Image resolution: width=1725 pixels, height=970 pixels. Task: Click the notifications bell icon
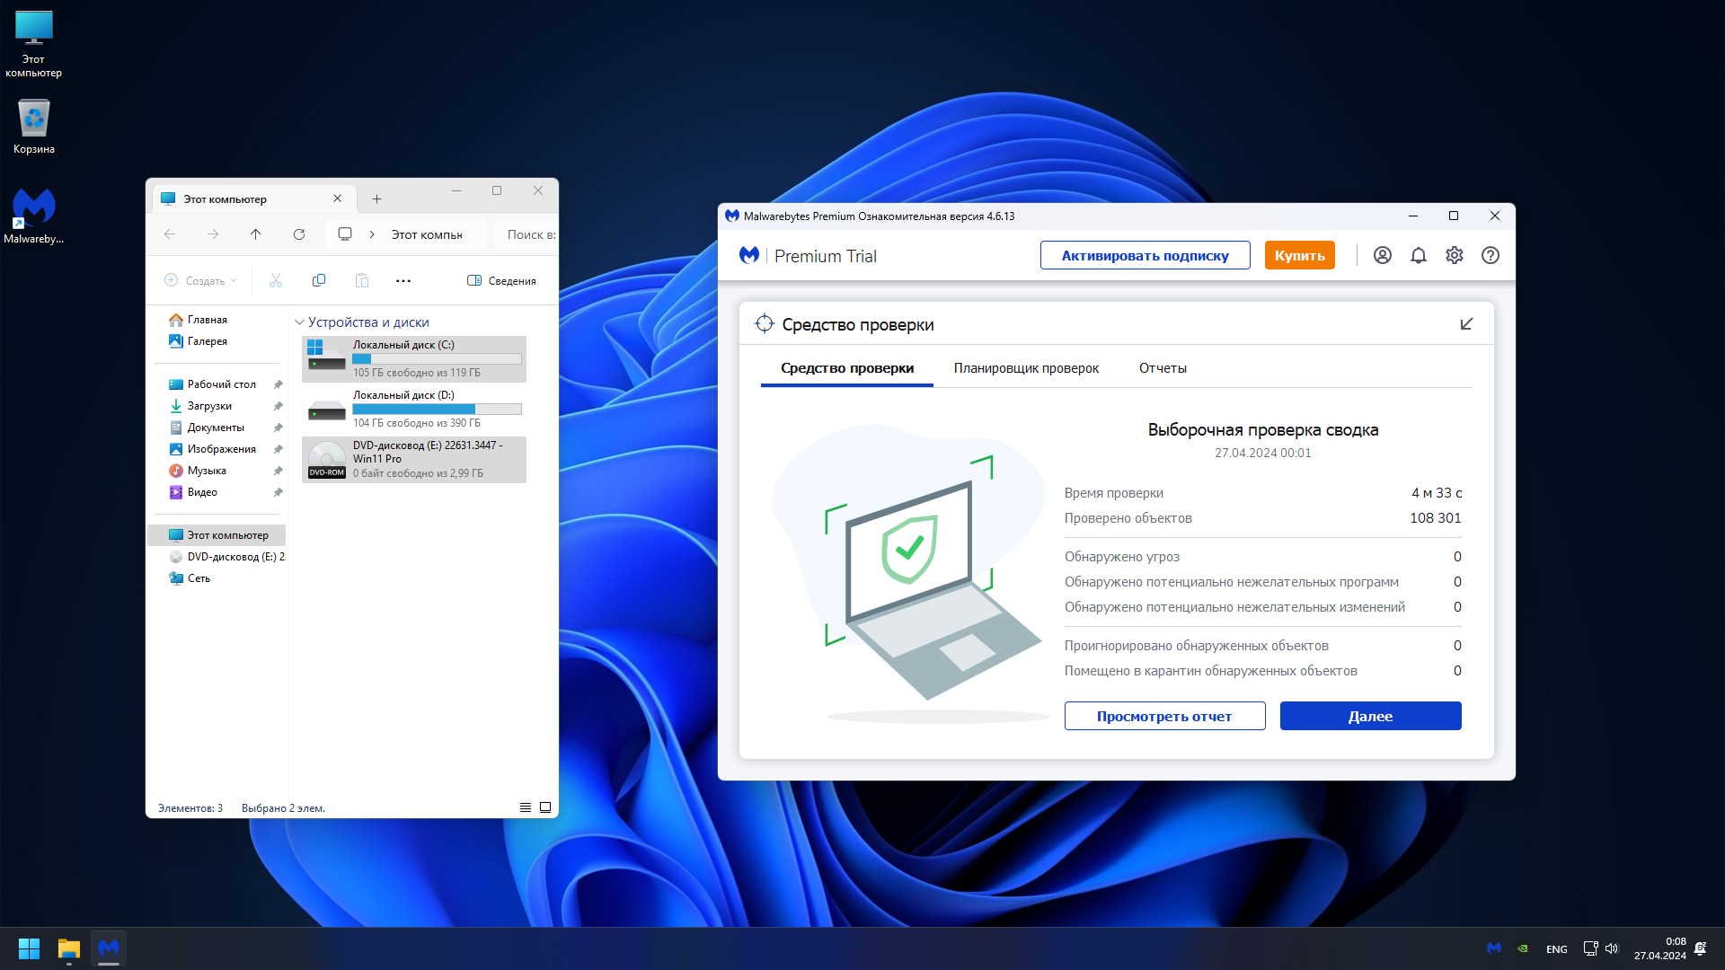point(1418,255)
